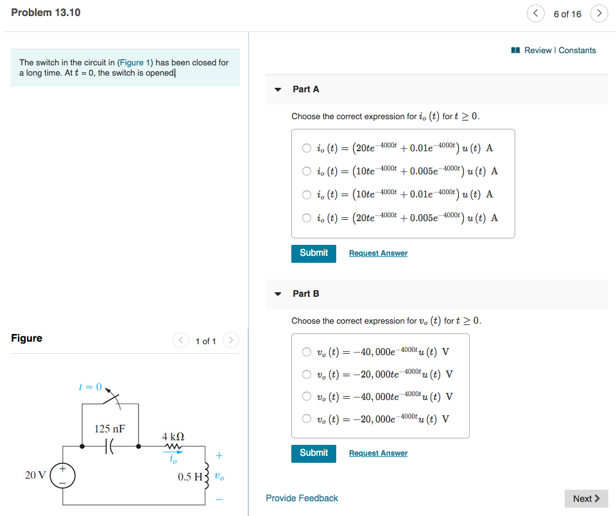Go to the previous problem via left arrow
This screenshot has height=516, width=616.
(536, 13)
